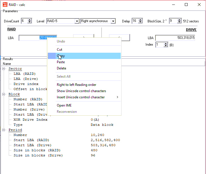Click the BlockSize spinner arrows
The image size is (206, 174).
(179, 21)
